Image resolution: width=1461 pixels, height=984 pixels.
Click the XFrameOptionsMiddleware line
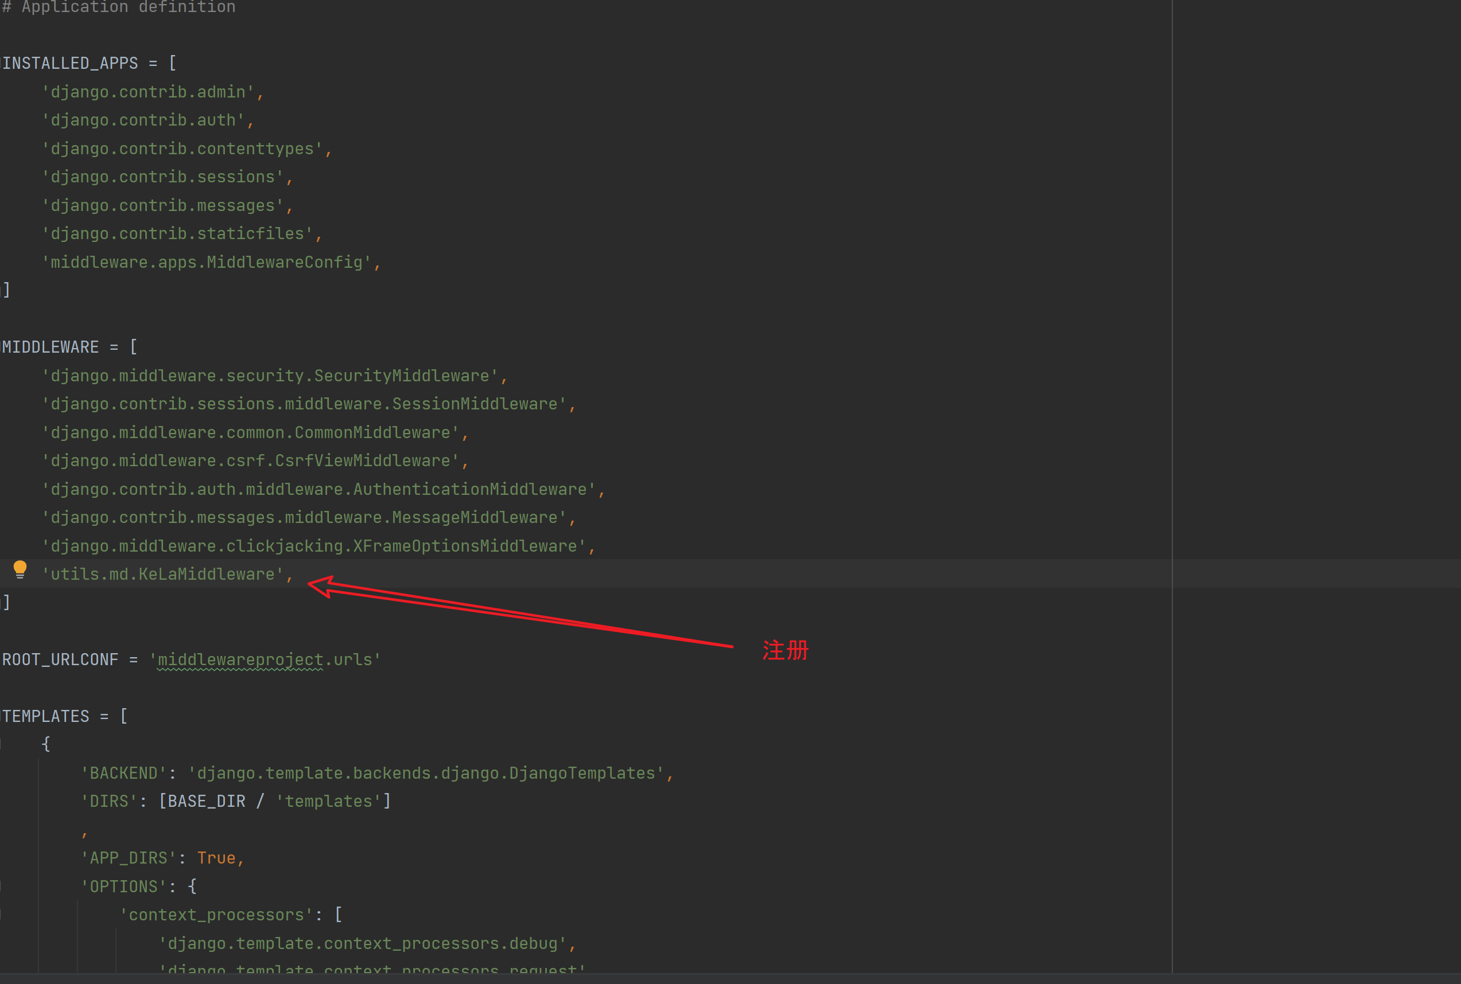[x=314, y=546]
